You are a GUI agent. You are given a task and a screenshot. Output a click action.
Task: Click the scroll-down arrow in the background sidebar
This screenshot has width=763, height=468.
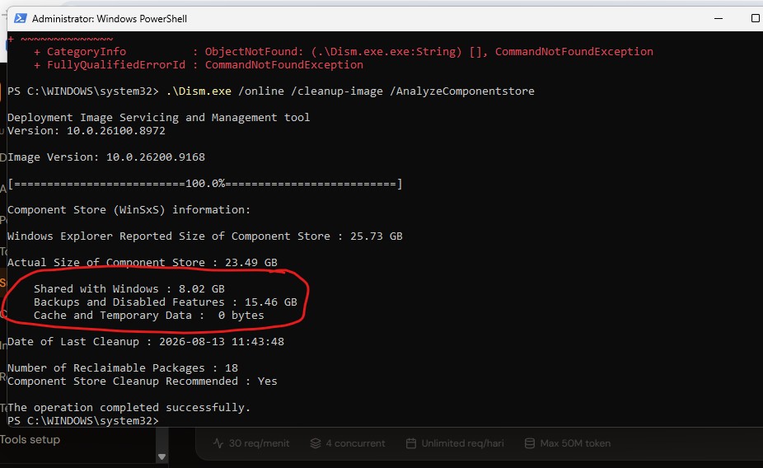162,456
